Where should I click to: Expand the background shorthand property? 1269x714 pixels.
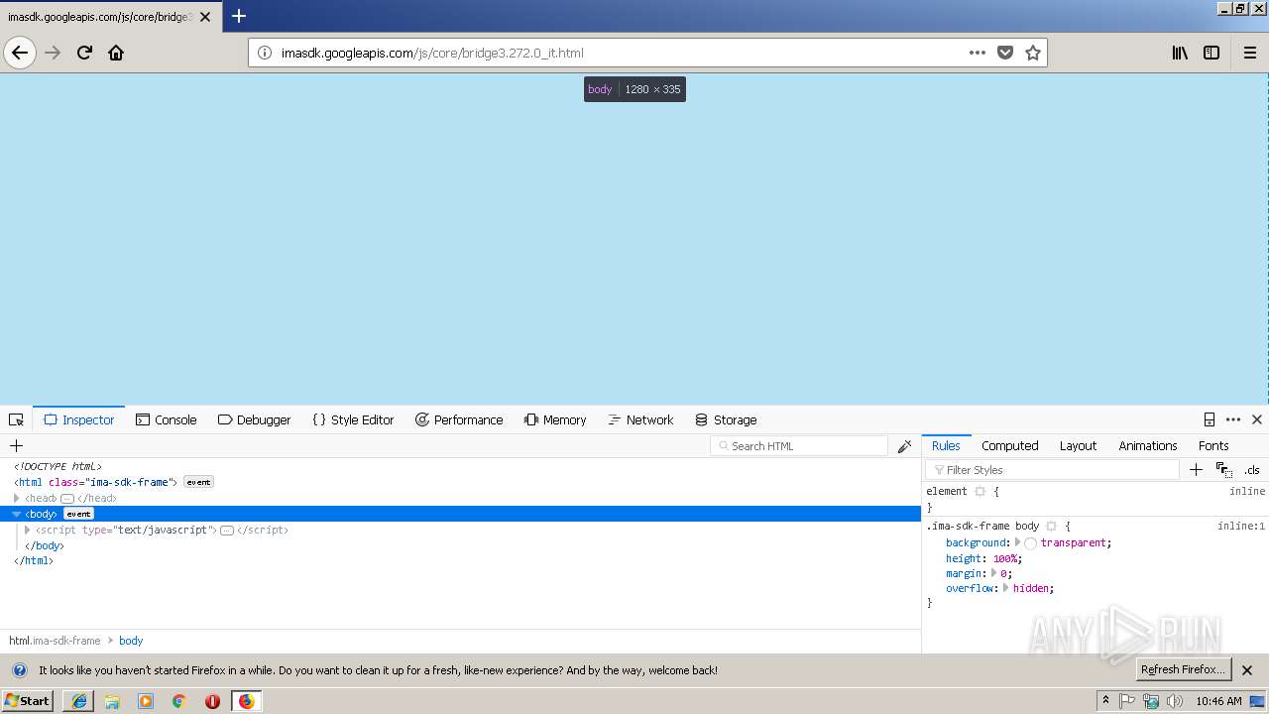[x=1018, y=542]
